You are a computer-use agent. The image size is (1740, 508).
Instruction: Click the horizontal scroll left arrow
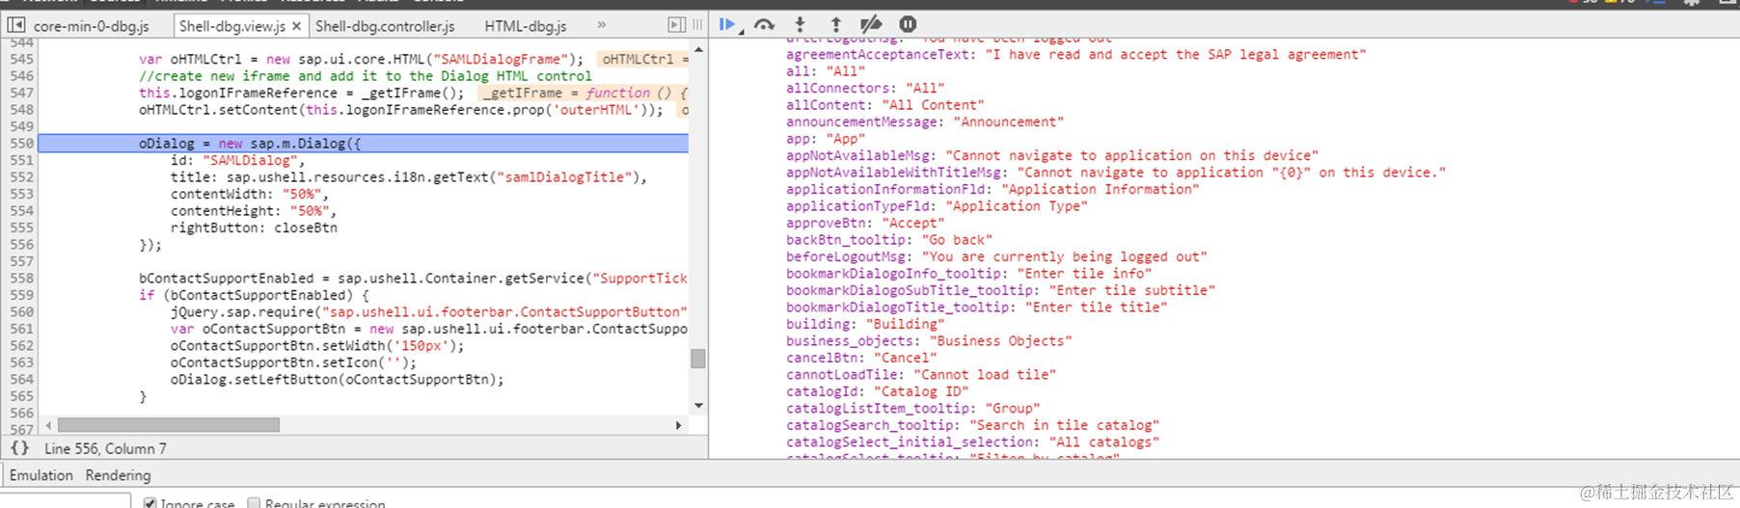point(49,425)
